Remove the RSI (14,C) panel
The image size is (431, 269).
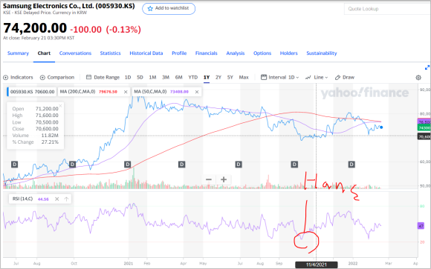pyautogui.click(x=57, y=199)
